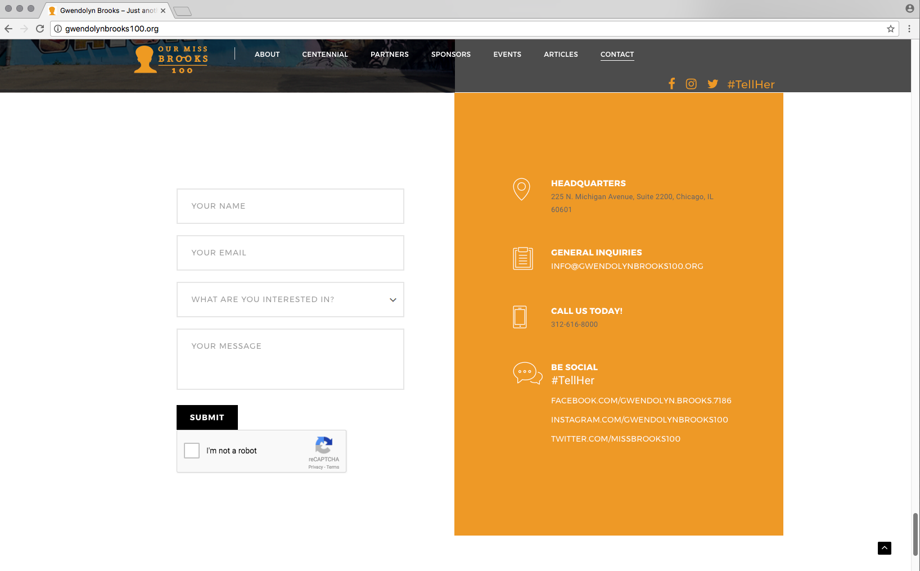Click the Our Miss Brooks 100 logo
The image size is (920, 571).
click(x=172, y=59)
